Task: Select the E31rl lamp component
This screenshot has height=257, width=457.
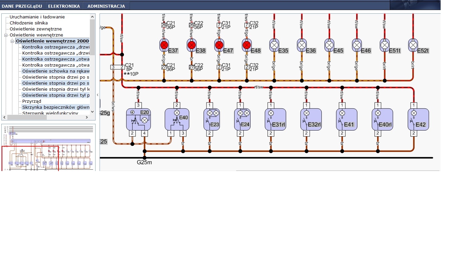Action: coord(276,119)
